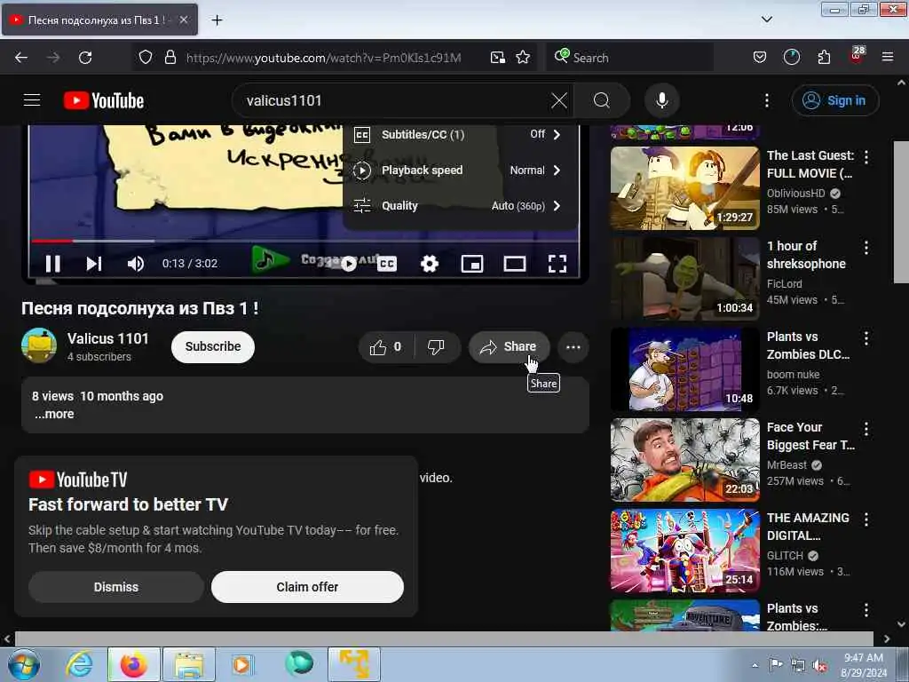This screenshot has height=682, width=909.
Task: Show hidden tray icons arrow
Action: click(x=755, y=665)
